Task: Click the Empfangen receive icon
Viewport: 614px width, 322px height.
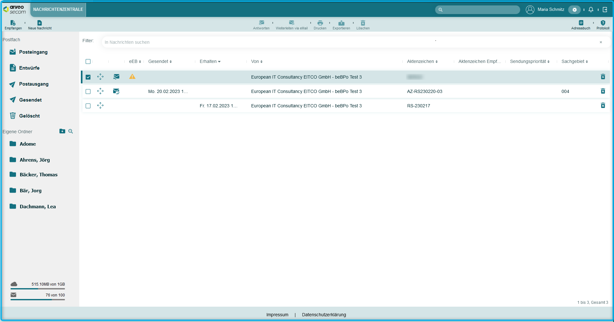Action: click(x=13, y=23)
